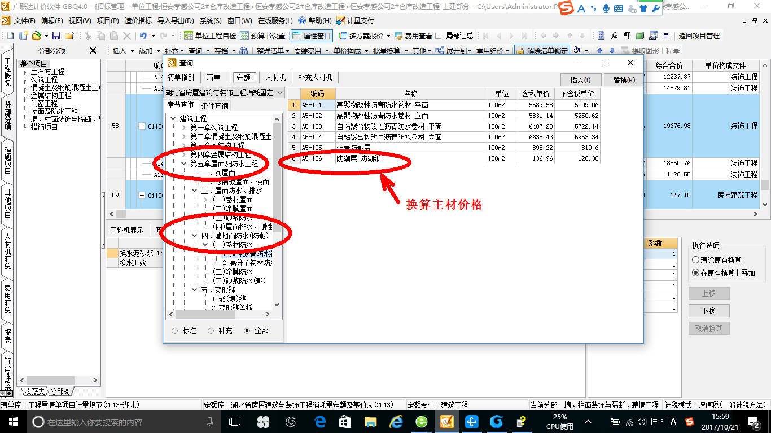Image resolution: width=771 pixels, height=433 pixels.
Task: Click 解除清单锁定 unlock button
Action: point(542,51)
